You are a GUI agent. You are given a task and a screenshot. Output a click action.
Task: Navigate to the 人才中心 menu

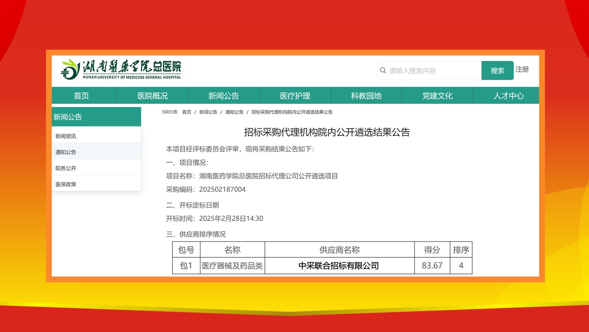point(508,96)
